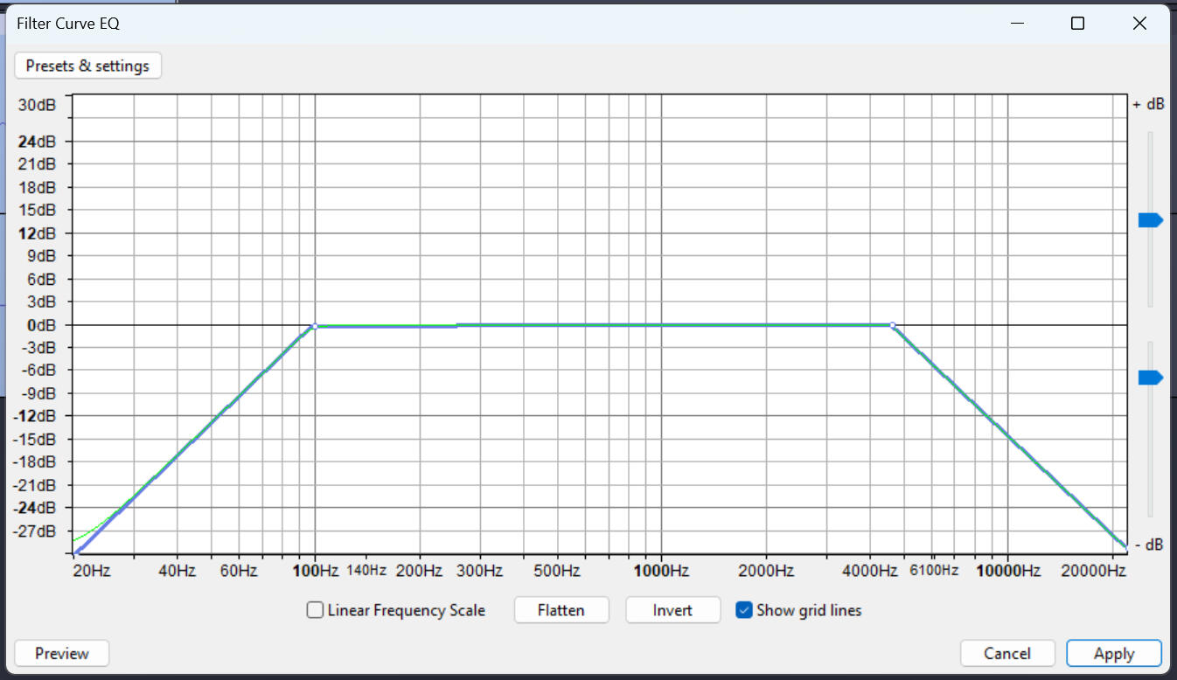The image size is (1177, 680).
Task: Apply the filter curve
Action: coord(1113,653)
